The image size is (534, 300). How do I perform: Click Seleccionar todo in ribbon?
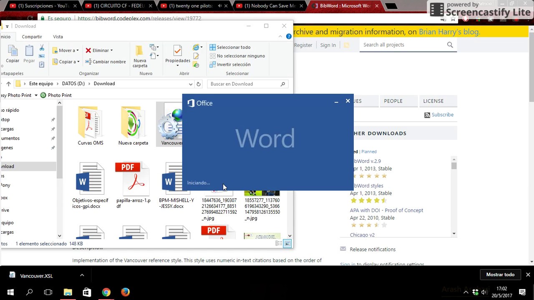(x=230, y=47)
